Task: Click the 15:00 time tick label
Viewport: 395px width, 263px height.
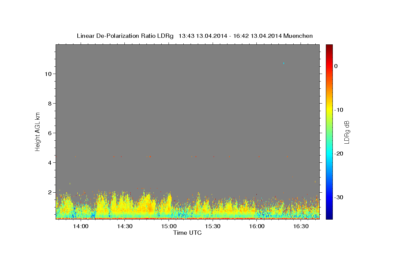Action: [x=169, y=226]
